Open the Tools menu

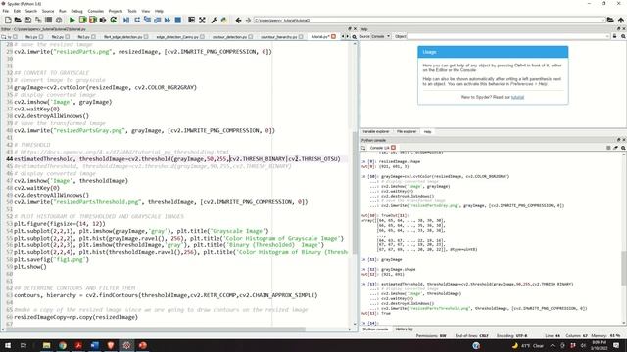(x=132, y=11)
